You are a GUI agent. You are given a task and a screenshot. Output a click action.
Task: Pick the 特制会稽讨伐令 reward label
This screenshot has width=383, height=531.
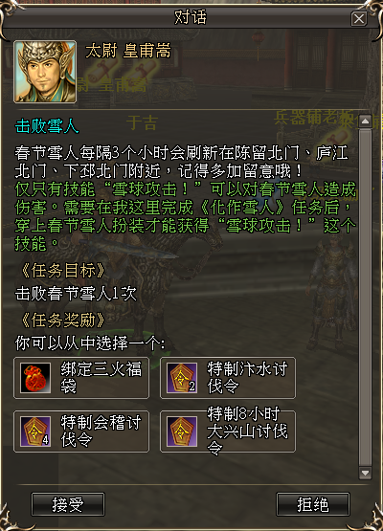click(x=101, y=431)
